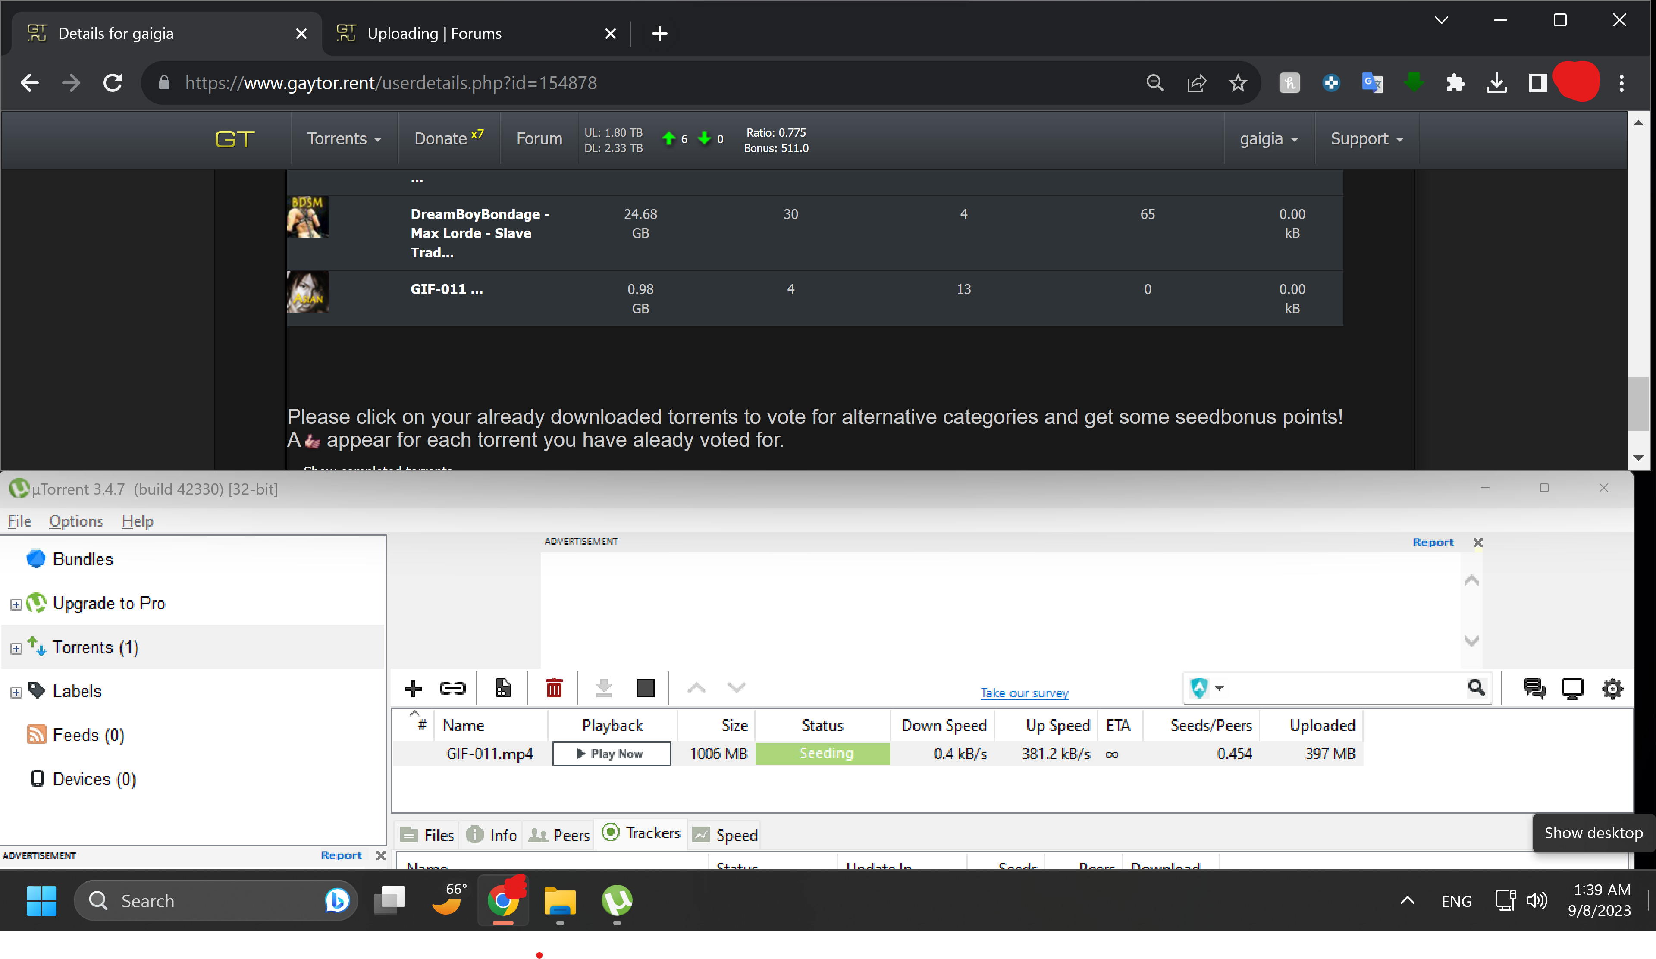Open the gaigia user dropdown menu
1656x959 pixels.
(1268, 139)
